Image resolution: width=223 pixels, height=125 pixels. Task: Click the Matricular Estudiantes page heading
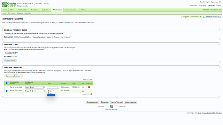coord(13,19)
